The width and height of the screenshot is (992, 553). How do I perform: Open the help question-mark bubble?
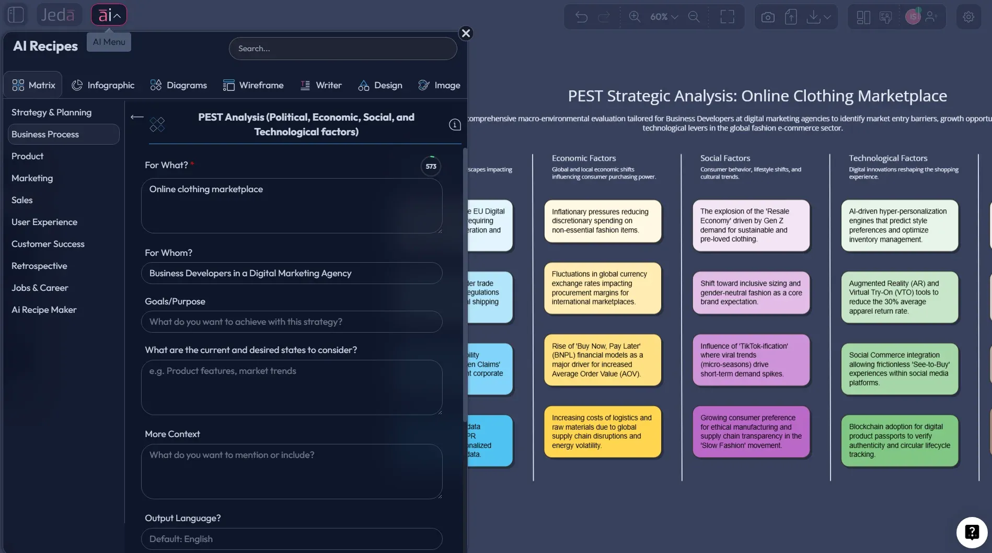[972, 532]
